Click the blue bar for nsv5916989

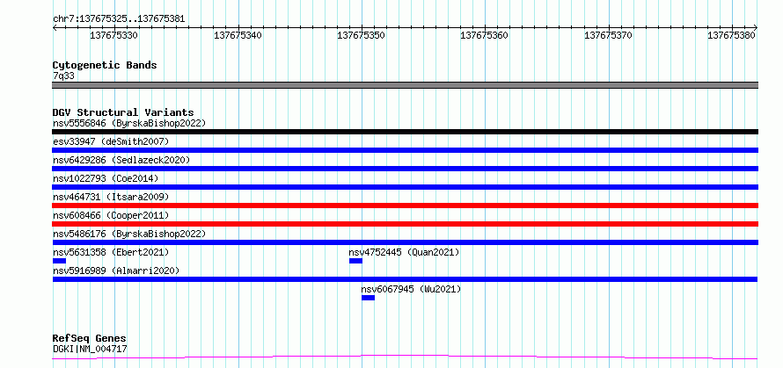405,279
